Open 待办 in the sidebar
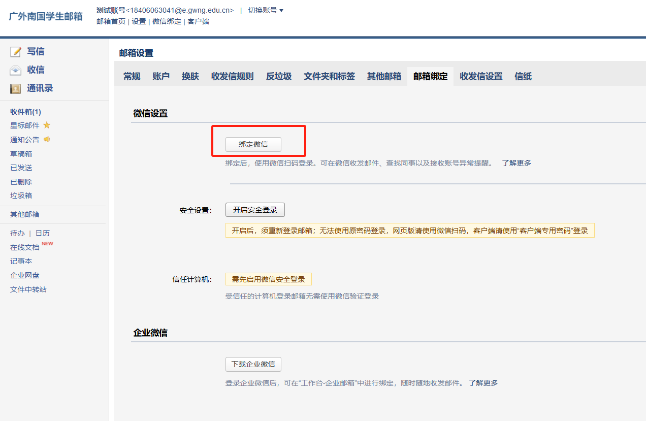Viewport: 646px width, 421px height. point(17,233)
